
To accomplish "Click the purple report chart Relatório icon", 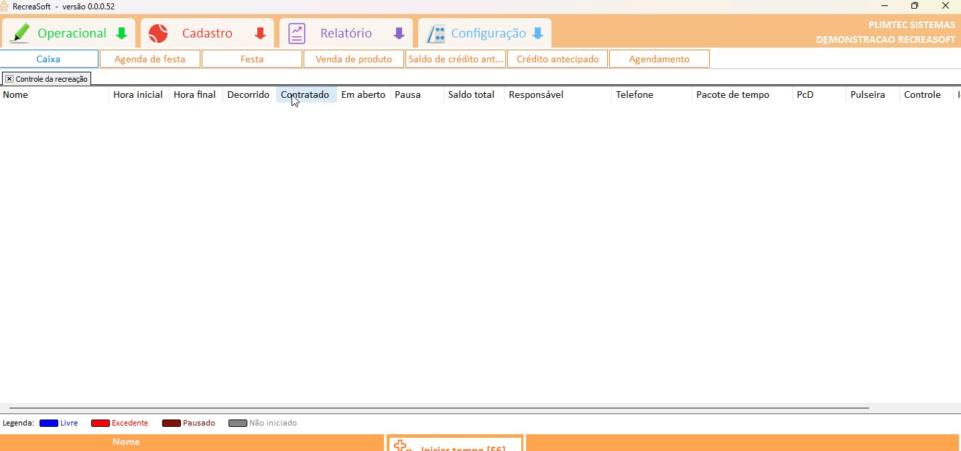I will pos(297,33).
